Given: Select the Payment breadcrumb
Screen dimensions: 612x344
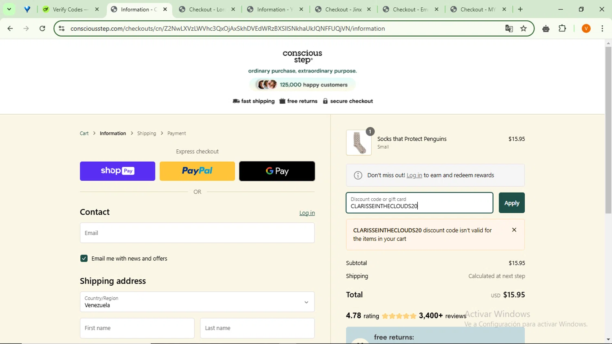Looking at the screenshot, I should (176, 133).
